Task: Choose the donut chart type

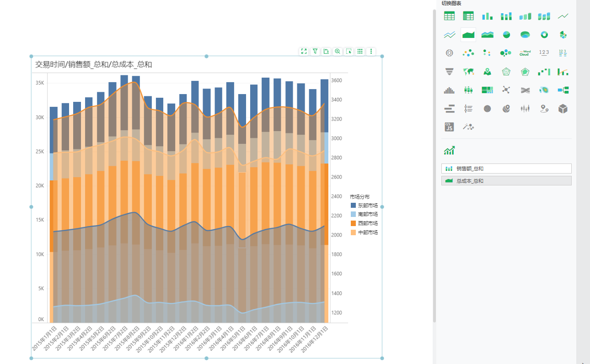Action: click(544, 35)
